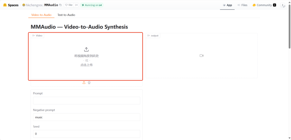
Task: Click the like count 14
Action: 76,5
